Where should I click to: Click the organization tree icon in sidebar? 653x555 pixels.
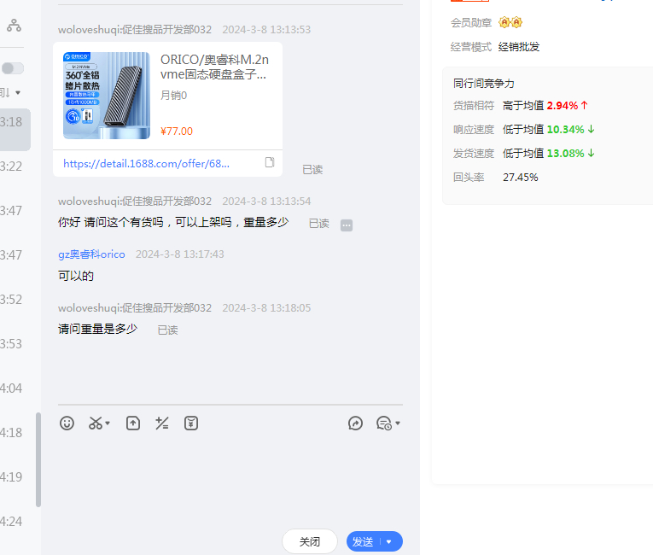(14, 26)
